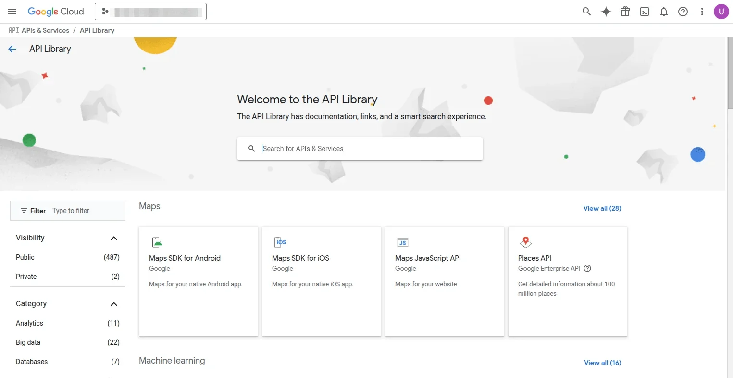Activate Cloud Shell terminal icon
The width and height of the screenshot is (733, 378).
(x=645, y=12)
